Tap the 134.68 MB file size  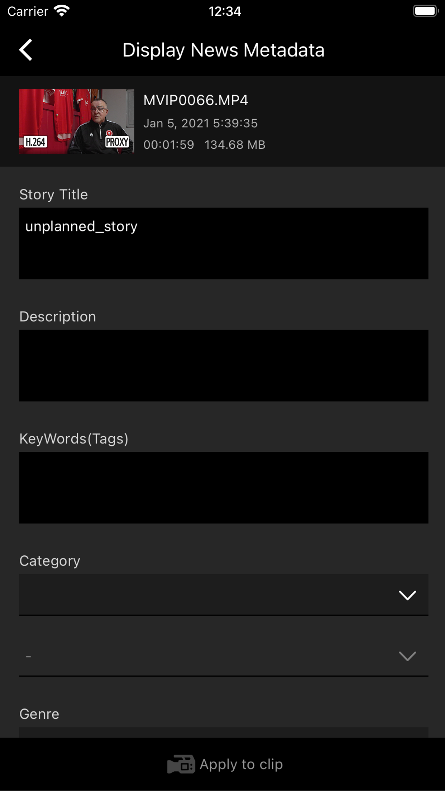(235, 145)
